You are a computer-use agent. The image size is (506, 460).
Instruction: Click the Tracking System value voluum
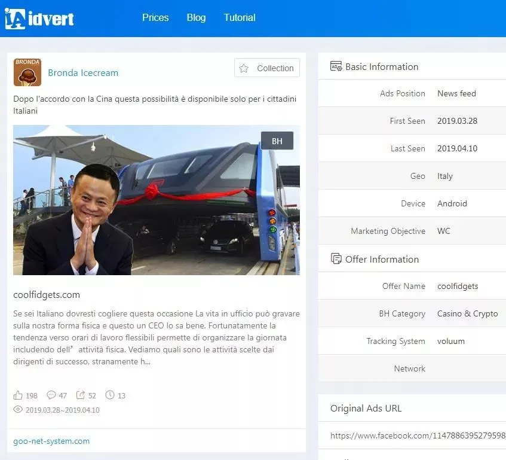coord(451,341)
